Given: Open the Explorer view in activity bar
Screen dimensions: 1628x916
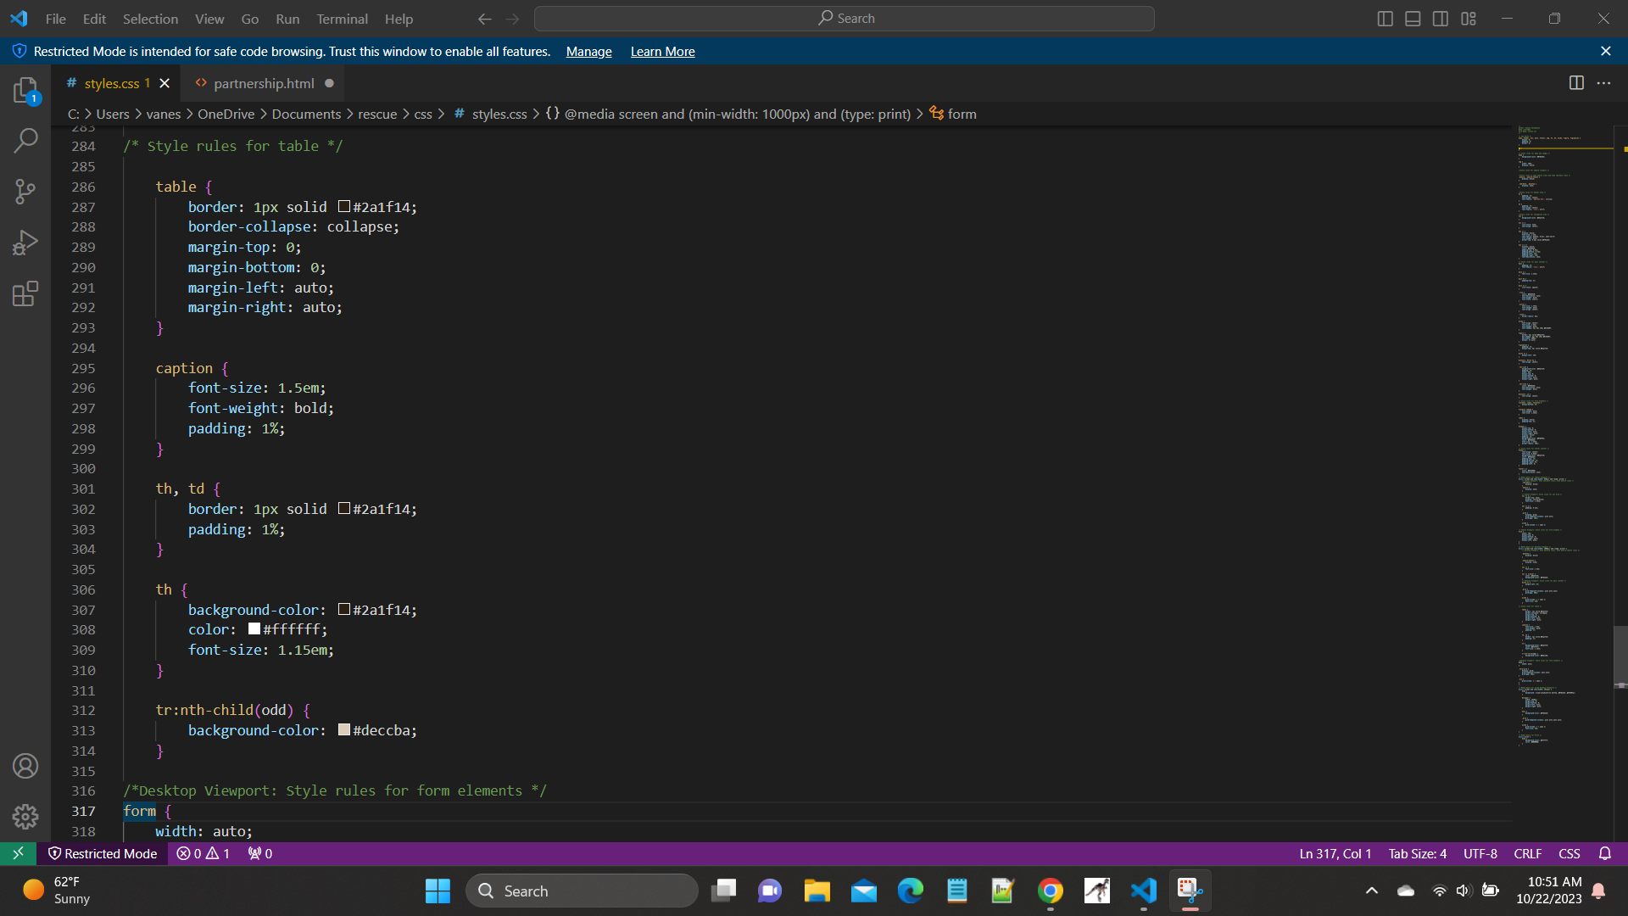Looking at the screenshot, I should [25, 90].
